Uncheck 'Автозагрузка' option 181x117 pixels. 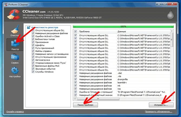(33, 60)
